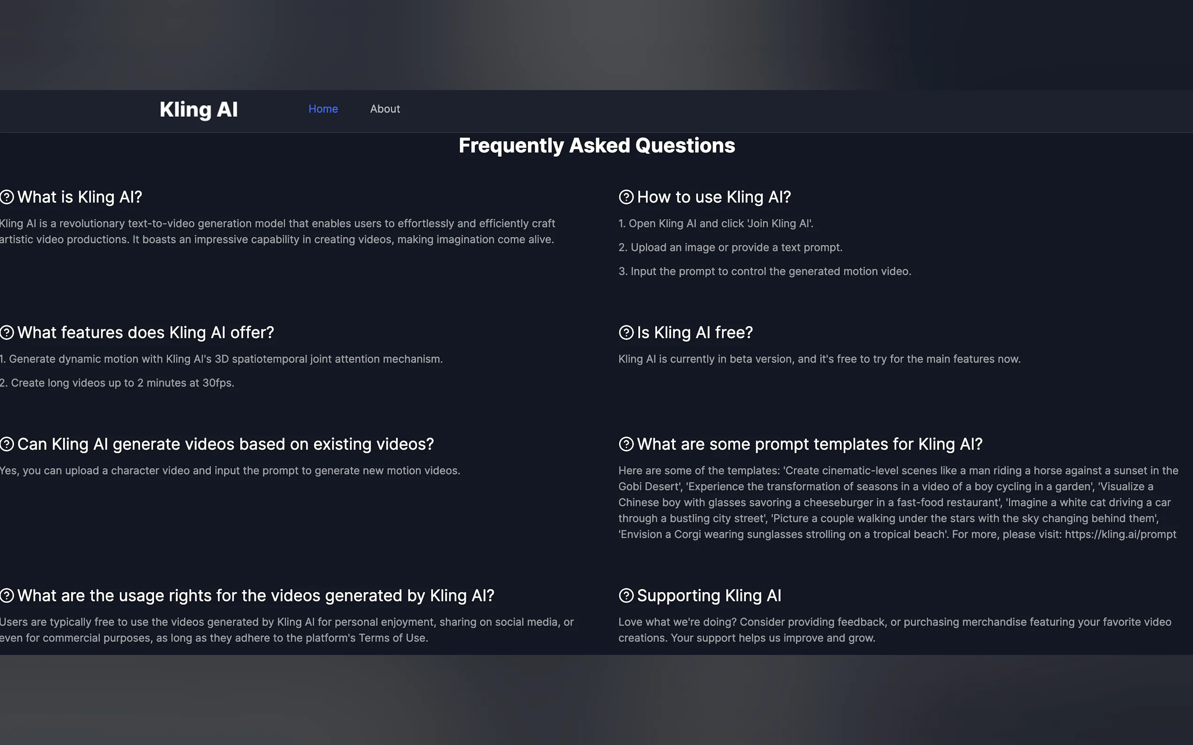Click the question icon beside 'Is Kling AI free?'
The image size is (1193, 745).
(x=626, y=333)
